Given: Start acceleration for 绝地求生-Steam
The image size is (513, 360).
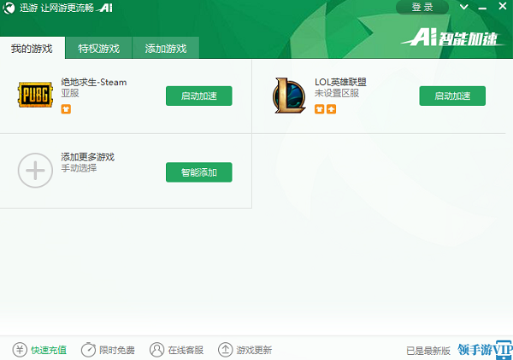Looking at the screenshot, I should pyautogui.click(x=198, y=96).
